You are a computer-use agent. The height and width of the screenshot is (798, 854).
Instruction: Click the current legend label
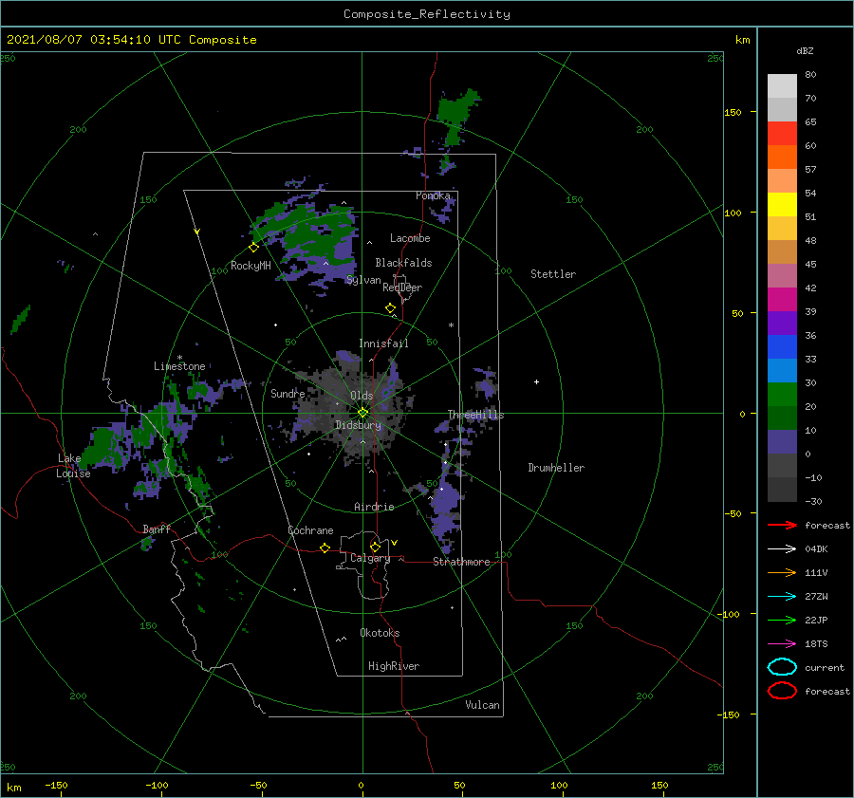[824, 667]
